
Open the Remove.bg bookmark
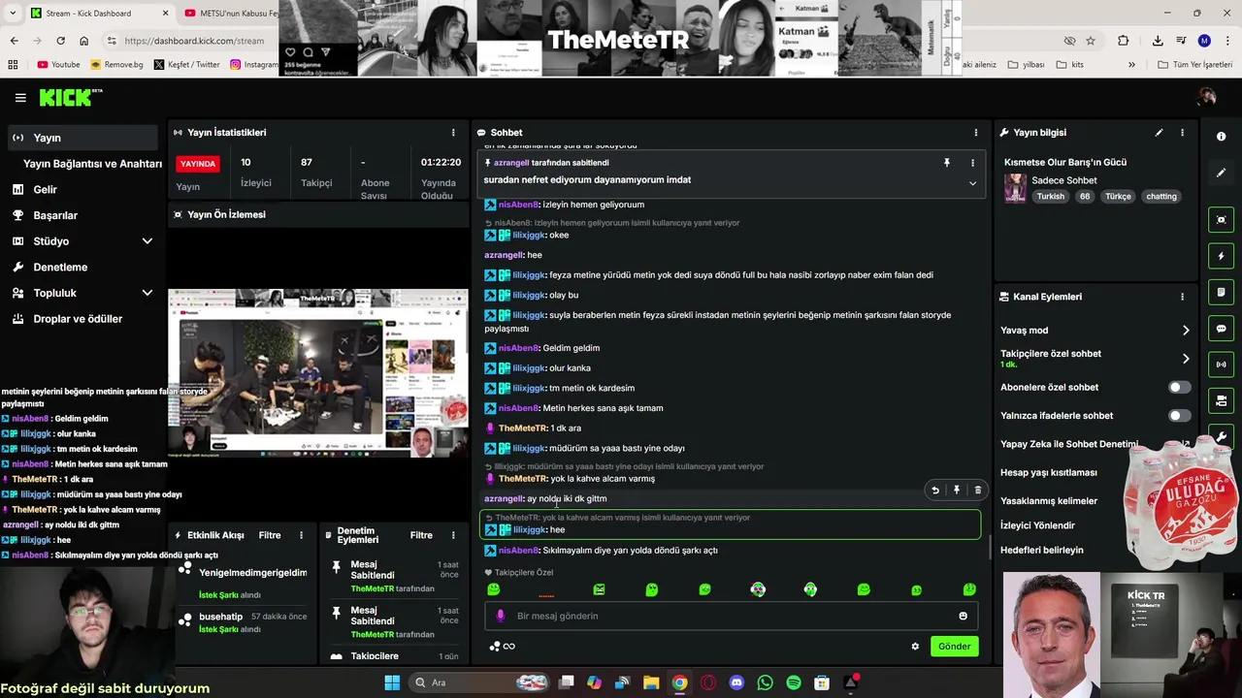(116, 65)
